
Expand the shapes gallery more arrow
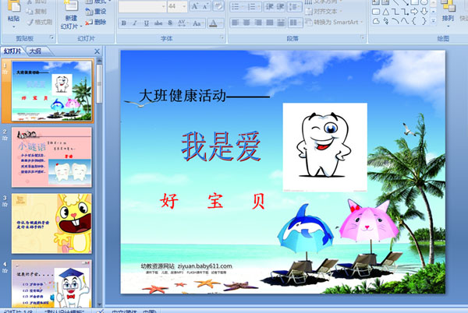(x=434, y=21)
